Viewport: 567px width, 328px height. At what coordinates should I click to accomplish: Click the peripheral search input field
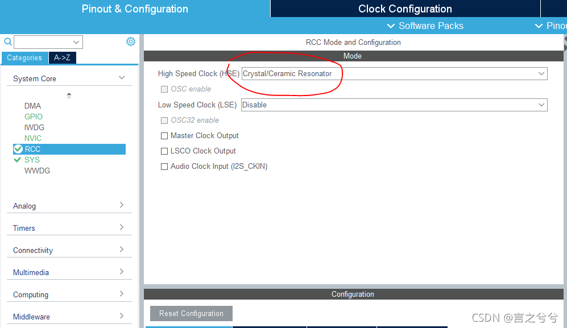point(48,42)
